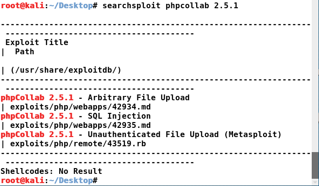Click the exploits/php/remote/43519.rb path
319x186 pixels.
point(78,144)
